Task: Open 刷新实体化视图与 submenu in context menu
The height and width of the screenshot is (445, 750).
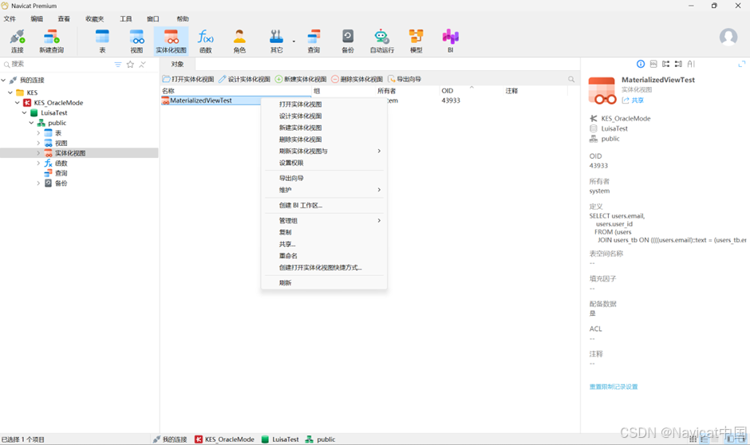Action: click(x=324, y=151)
